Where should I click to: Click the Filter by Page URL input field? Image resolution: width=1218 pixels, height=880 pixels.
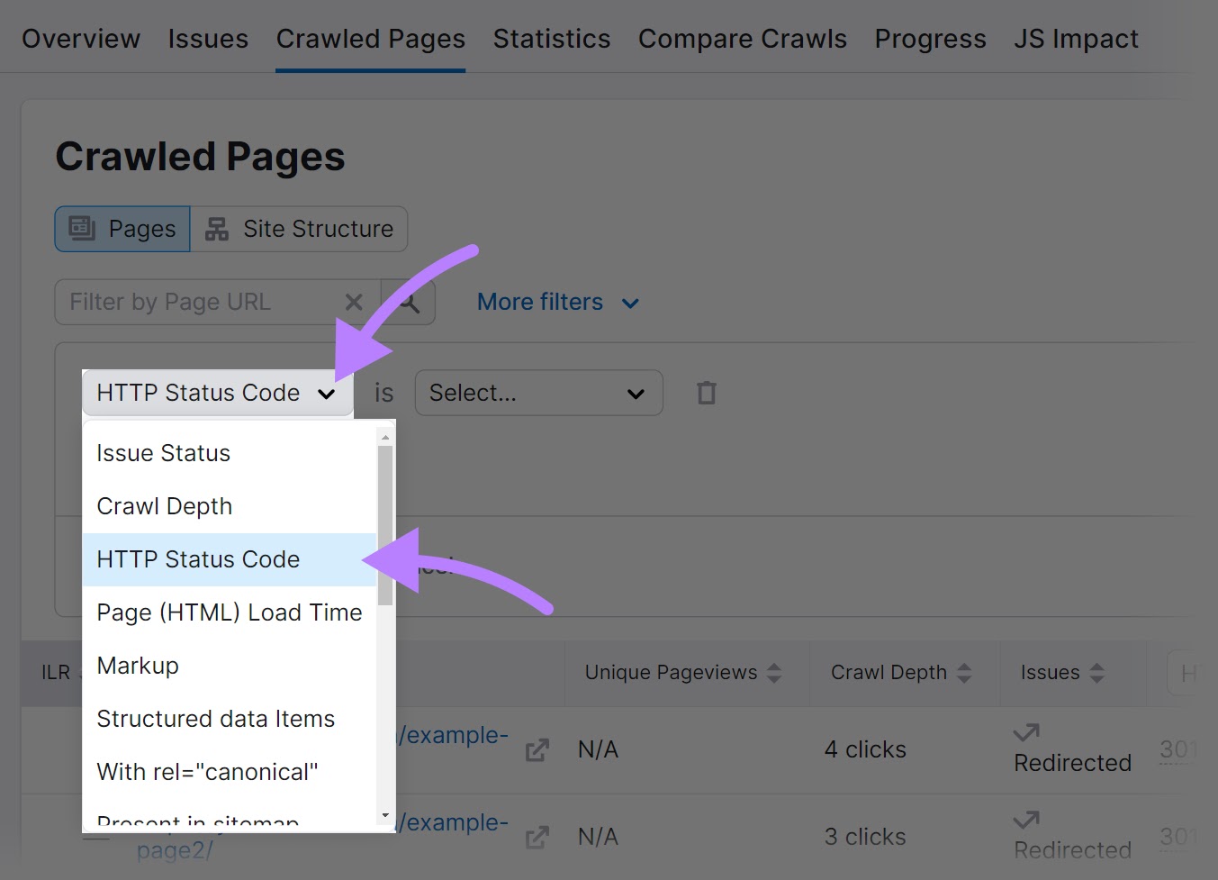pyautogui.click(x=198, y=302)
